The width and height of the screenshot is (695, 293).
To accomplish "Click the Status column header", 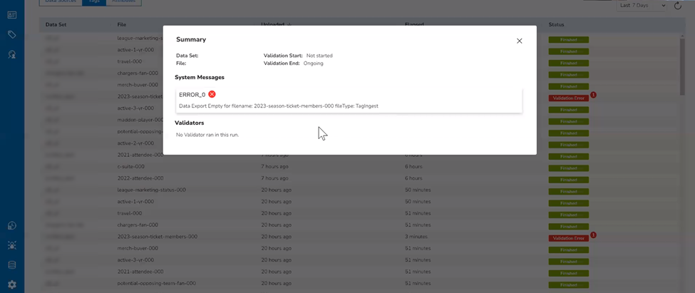I will coord(556,24).
